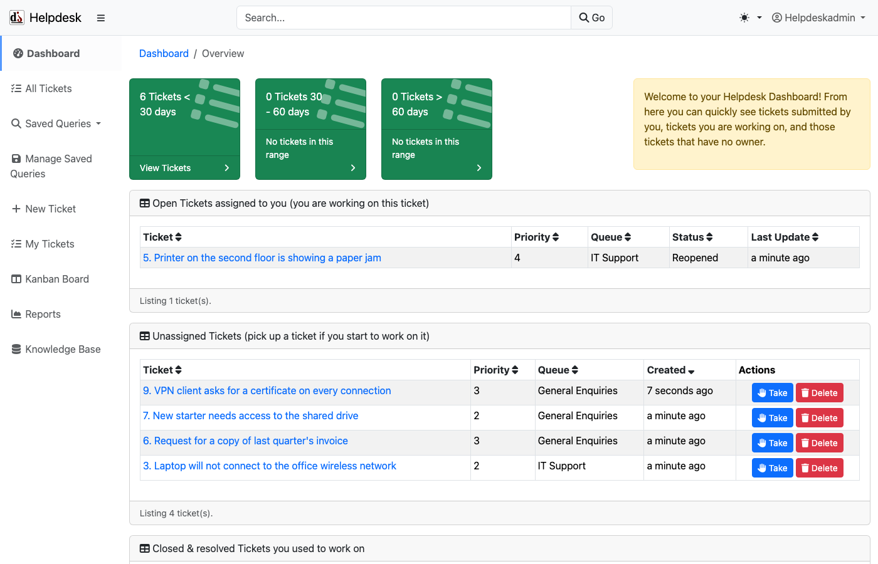
Task: Delete the New starter ticket
Action: point(820,418)
